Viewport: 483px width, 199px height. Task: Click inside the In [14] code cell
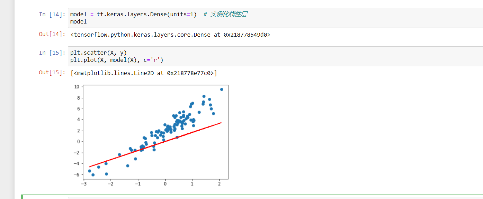(x=275, y=18)
